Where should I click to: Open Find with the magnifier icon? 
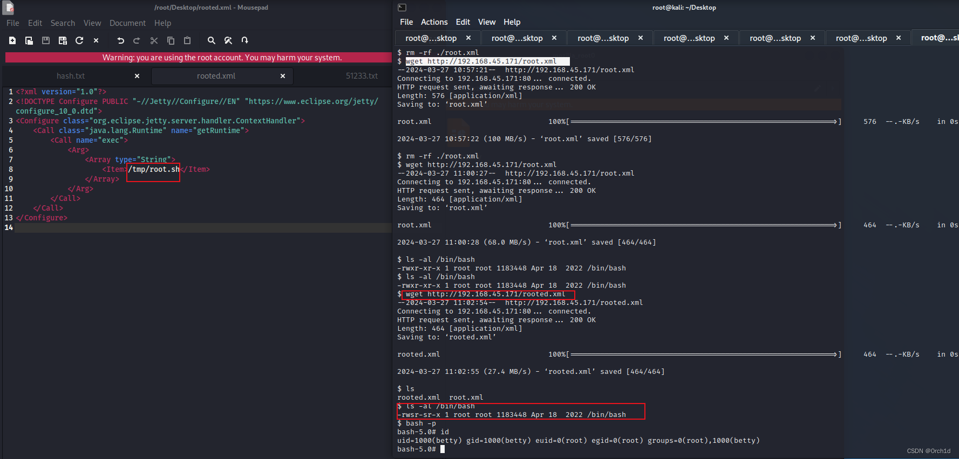click(212, 40)
